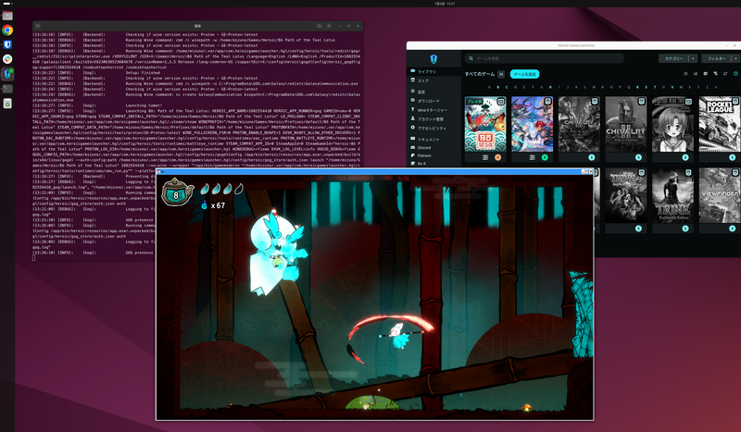Viewport: 741px width, 432px height.
Task: Click store badge on Bō game card
Action: point(501,101)
